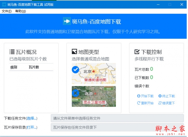188x137 pixels.
Task: Click the 瓦片数 column header
Action: point(34,67)
